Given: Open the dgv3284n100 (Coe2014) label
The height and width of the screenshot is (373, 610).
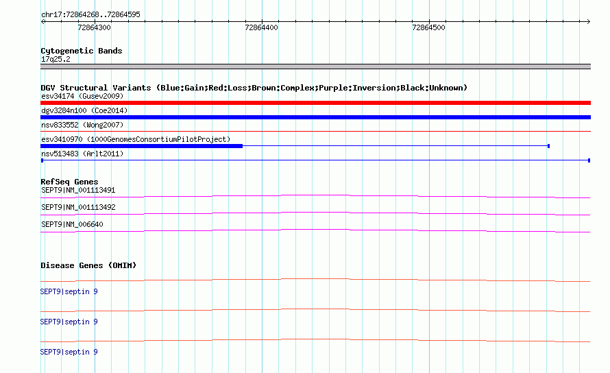Looking at the screenshot, I should coord(84,110).
